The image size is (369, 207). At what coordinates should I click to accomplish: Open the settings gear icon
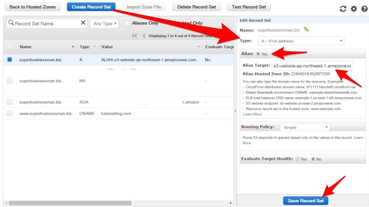[x=354, y=9]
